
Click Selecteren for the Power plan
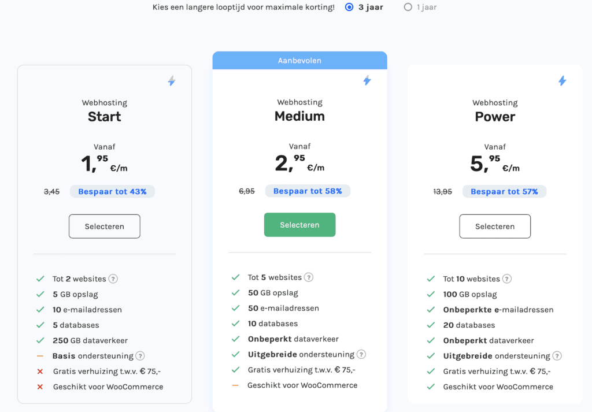coord(495,227)
